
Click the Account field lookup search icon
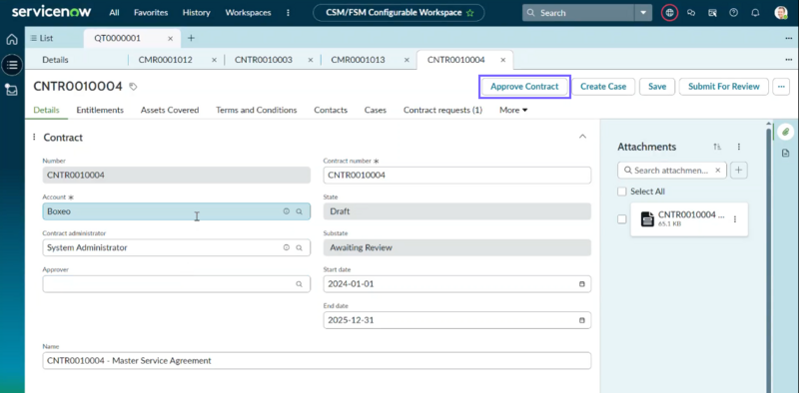pos(300,211)
